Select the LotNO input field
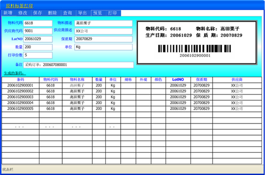This screenshot has width=265, height=175. point(38,39)
